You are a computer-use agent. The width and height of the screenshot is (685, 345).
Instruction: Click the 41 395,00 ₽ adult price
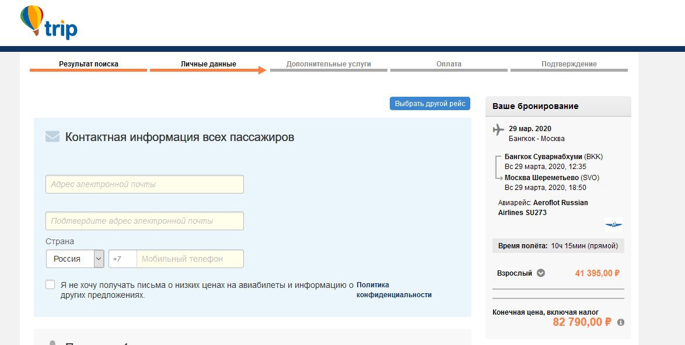[597, 273]
